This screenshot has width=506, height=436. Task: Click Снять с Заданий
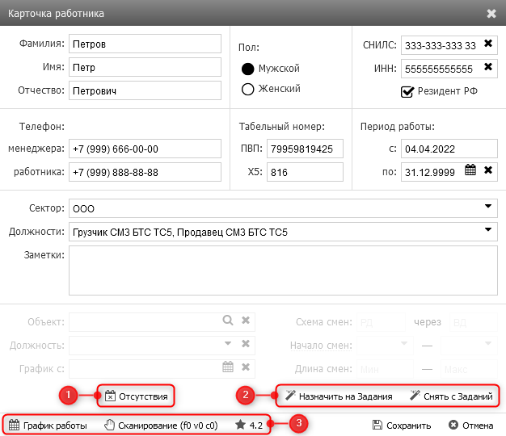(449, 396)
